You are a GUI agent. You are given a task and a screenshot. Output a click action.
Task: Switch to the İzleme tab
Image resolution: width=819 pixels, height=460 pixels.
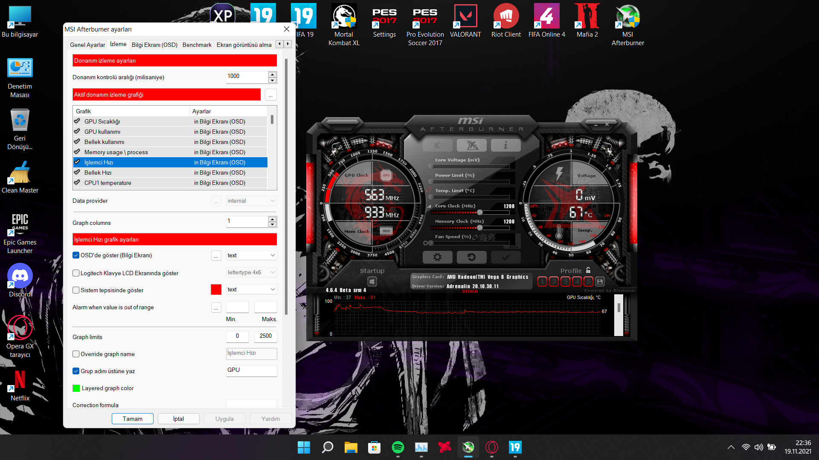tap(118, 44)
